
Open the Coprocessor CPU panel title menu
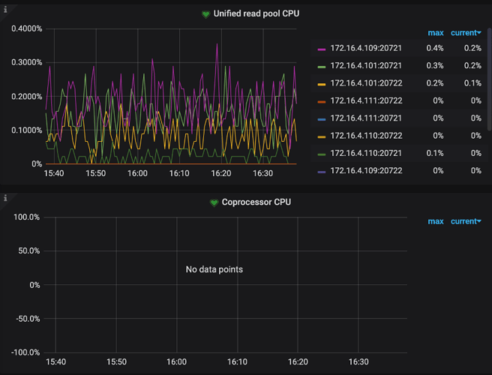coord(256,202)
